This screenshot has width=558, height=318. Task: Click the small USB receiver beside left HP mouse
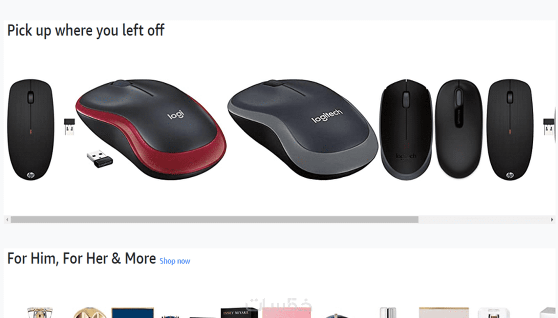(69, 127)
